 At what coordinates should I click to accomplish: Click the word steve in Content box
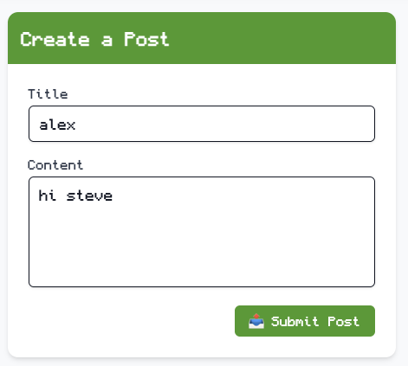(x=89, y=196)
